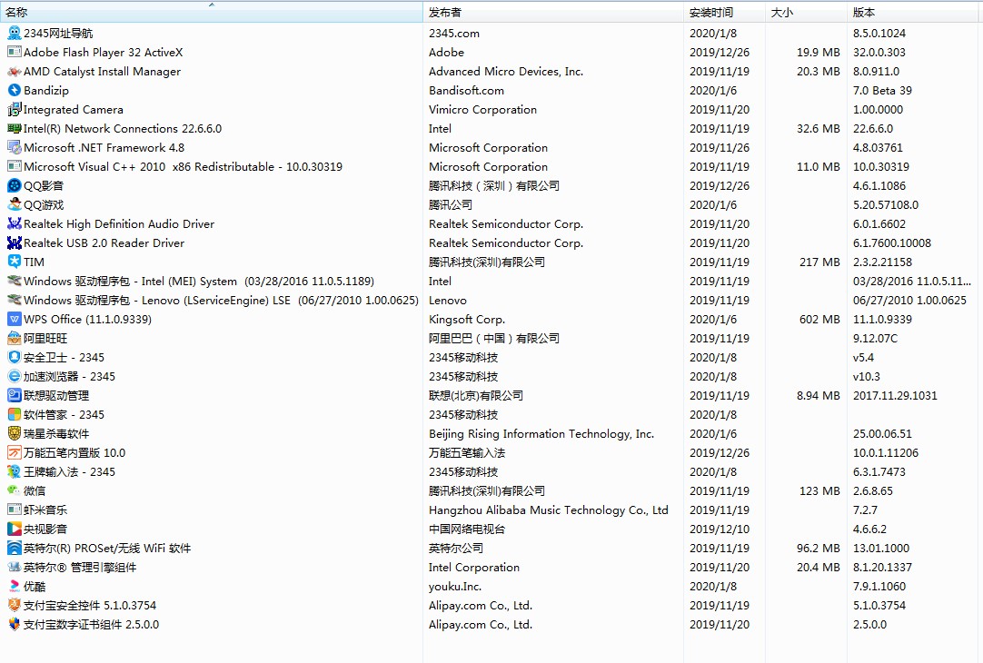This screenshot has width=983, height=663.
Task: Click publisher Advanced Micro Devices, Inc.
Action: [x=506, y=72]
